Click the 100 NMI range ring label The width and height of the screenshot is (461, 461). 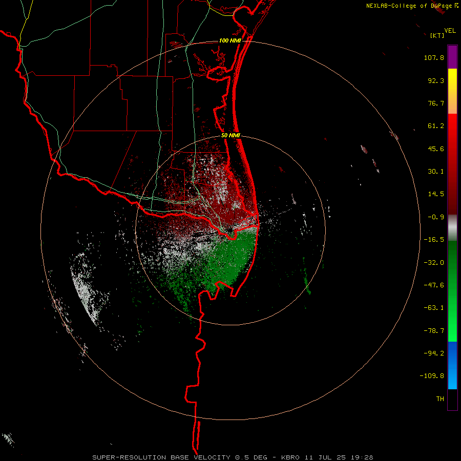pyautogui.click(x=230, y=40)
